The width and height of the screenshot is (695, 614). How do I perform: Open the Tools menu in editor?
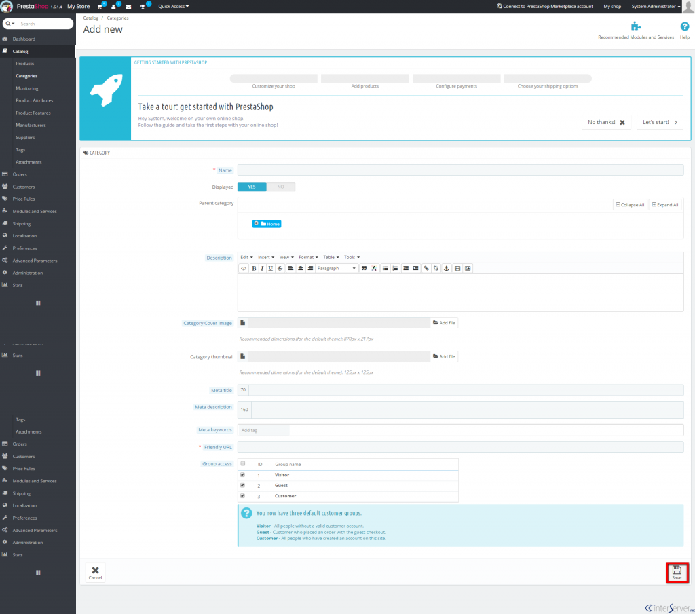pyautogui.click(x=352, y=257)
